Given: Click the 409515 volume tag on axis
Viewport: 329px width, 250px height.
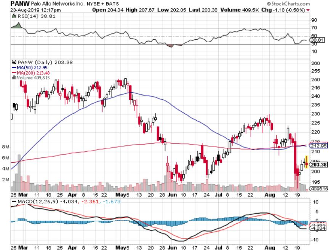Looking at the screenshot, I should tap(319, 188).
